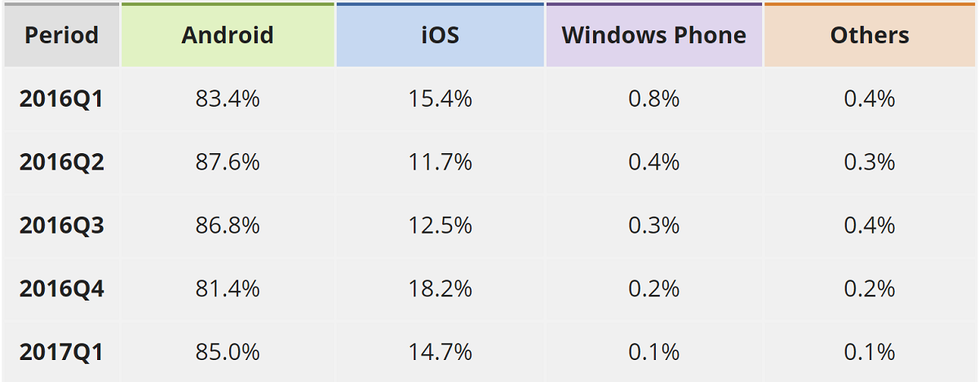This screenshot has width=979, height=382.
Task: Select the Windows Phone column header
Action: (653, 36)
